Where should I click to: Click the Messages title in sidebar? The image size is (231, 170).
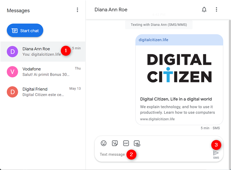pos(18,10)
